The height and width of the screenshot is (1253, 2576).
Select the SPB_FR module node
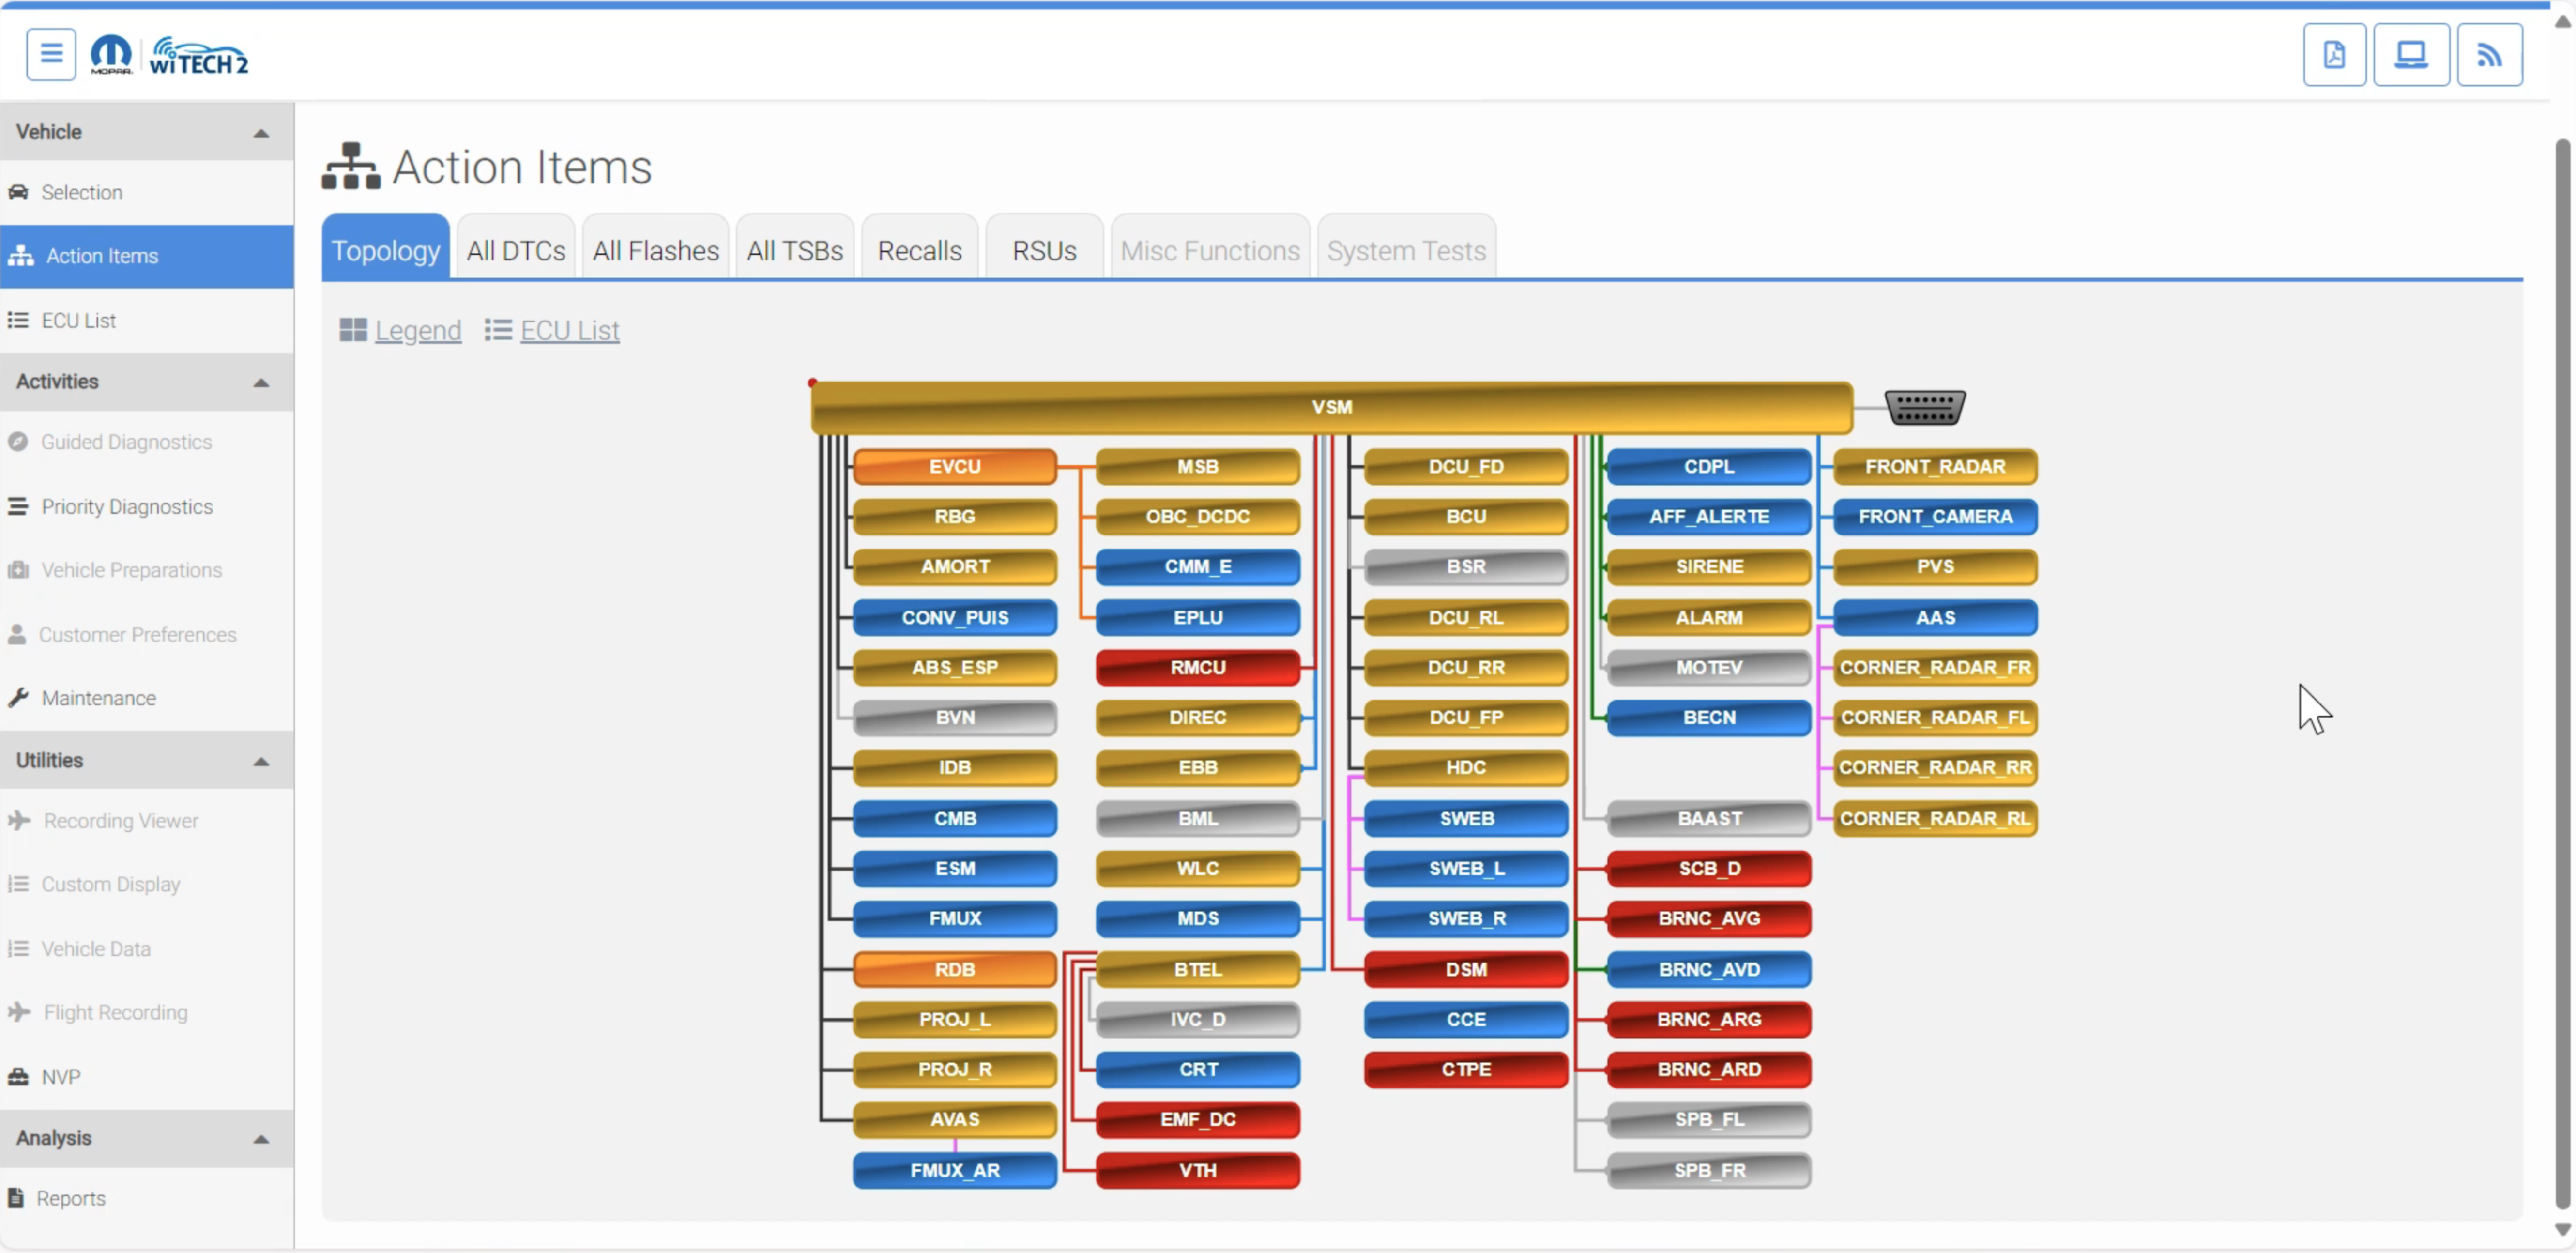[1709, 1170]
